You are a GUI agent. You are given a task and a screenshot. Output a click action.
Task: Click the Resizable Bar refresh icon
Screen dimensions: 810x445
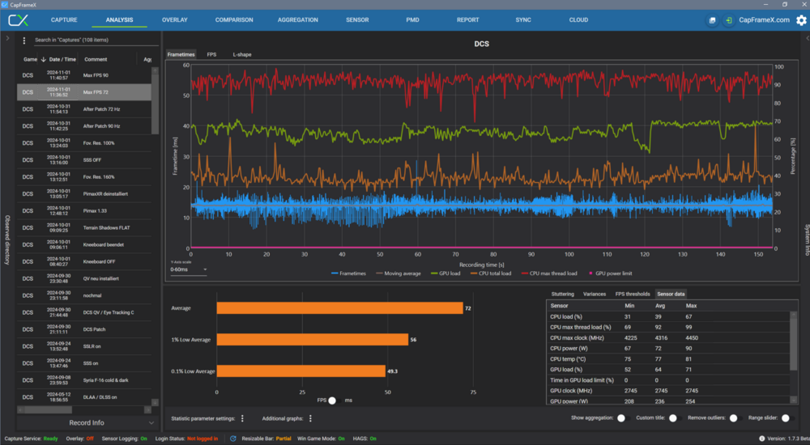coord(233,439)
